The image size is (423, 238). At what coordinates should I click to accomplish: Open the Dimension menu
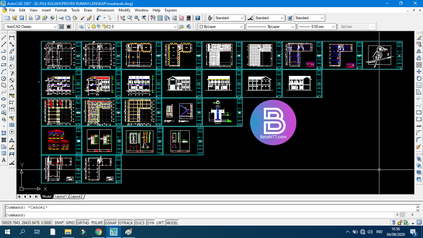pyautogui.click(x=105, y=10)
